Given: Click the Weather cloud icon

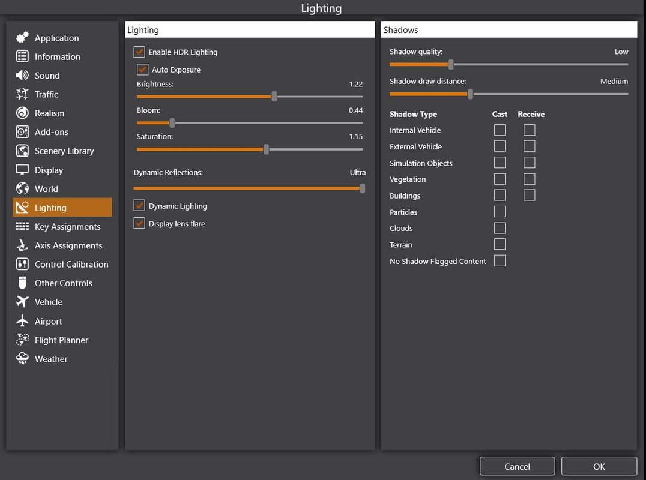Looking at the screenshot, I should click(x=22, y=359).
